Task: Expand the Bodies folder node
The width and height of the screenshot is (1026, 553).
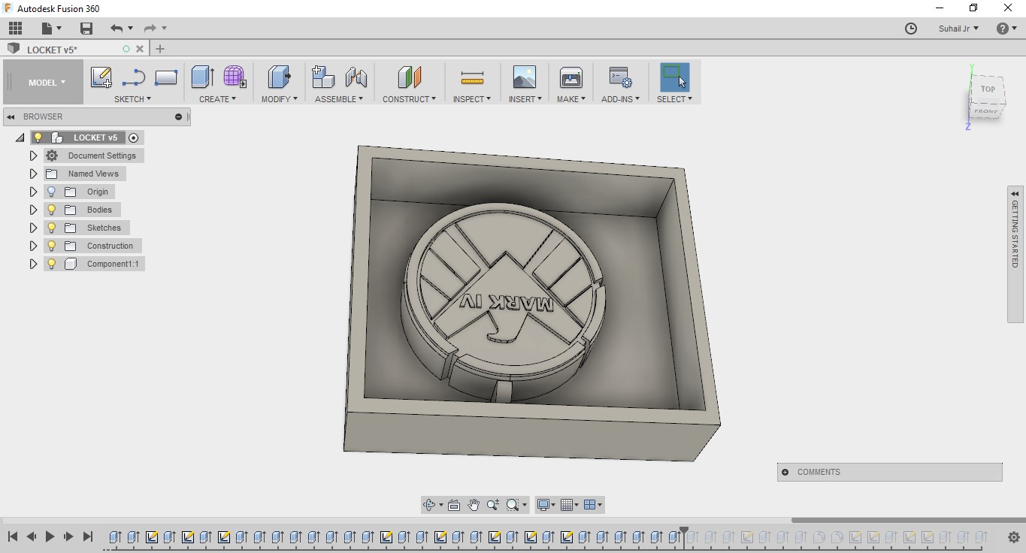Action: pyautogui.click(x=33, y=210)
